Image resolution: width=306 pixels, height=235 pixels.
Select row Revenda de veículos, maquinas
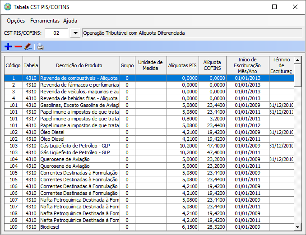point(149,92)
